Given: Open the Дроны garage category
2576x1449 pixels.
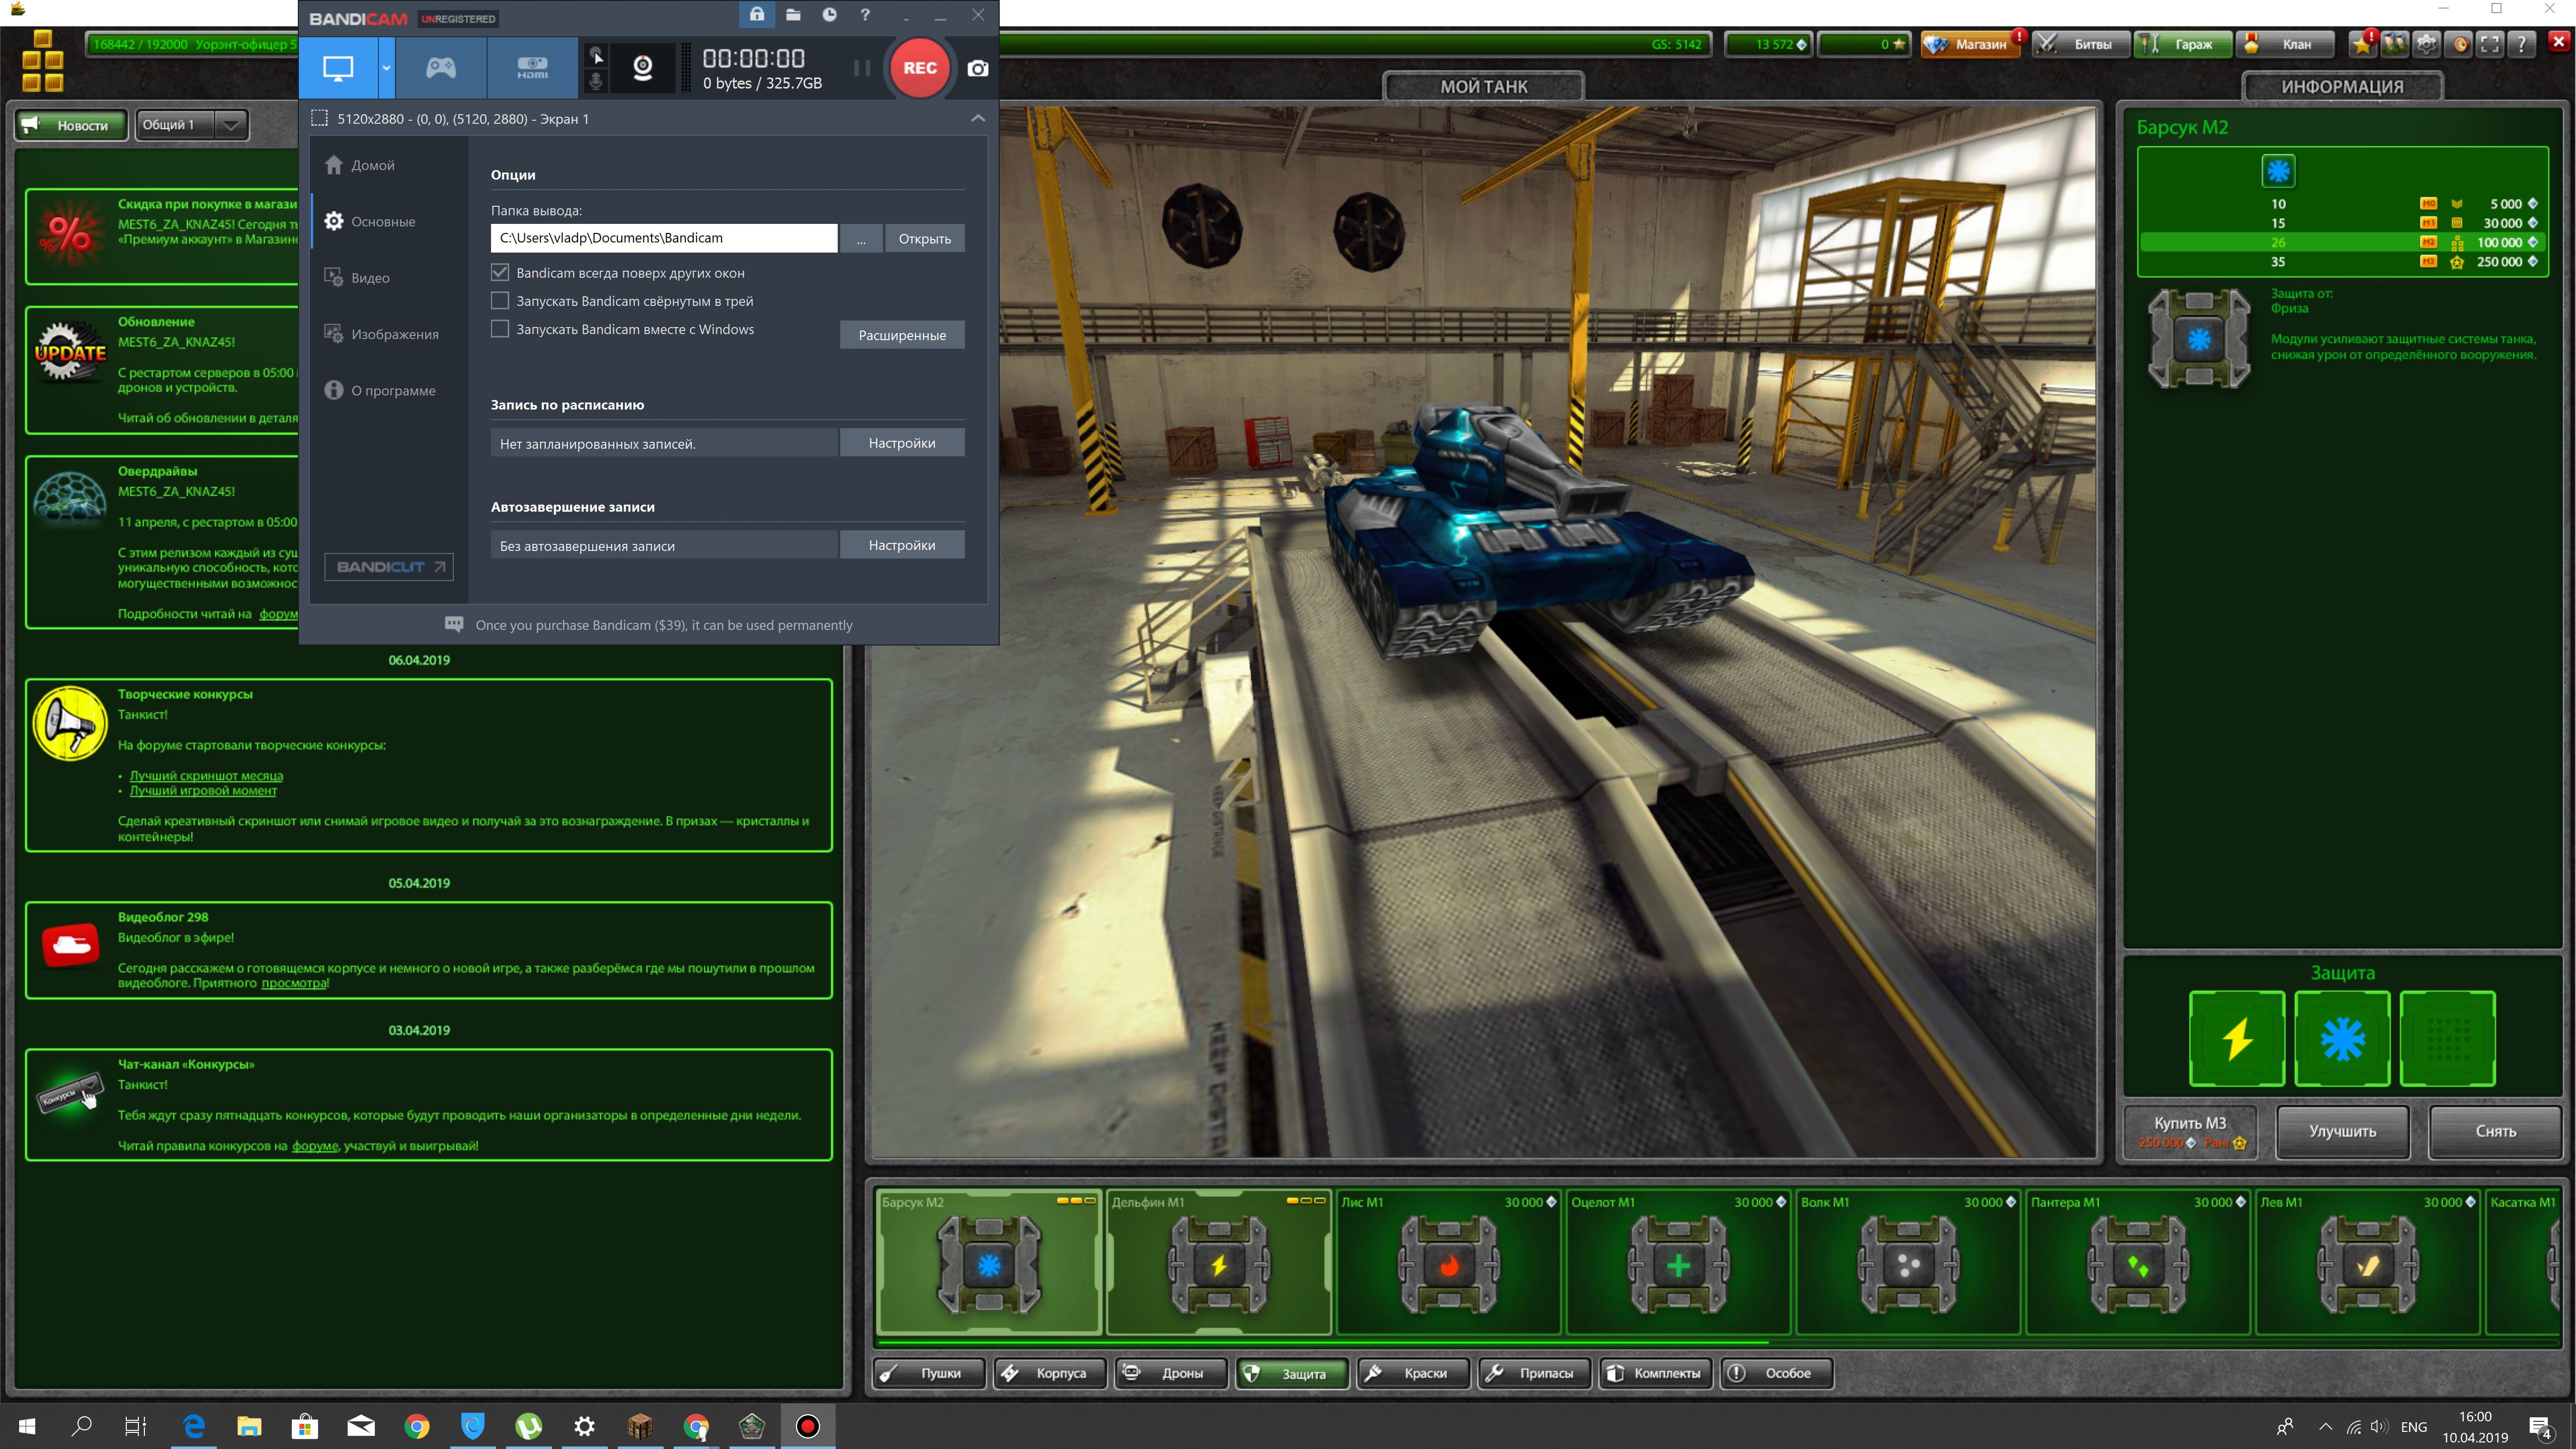Looking at the screenshot, I should click(x=1171, y=1373).
